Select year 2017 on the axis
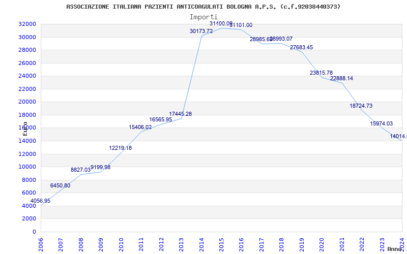 (261, 244)
